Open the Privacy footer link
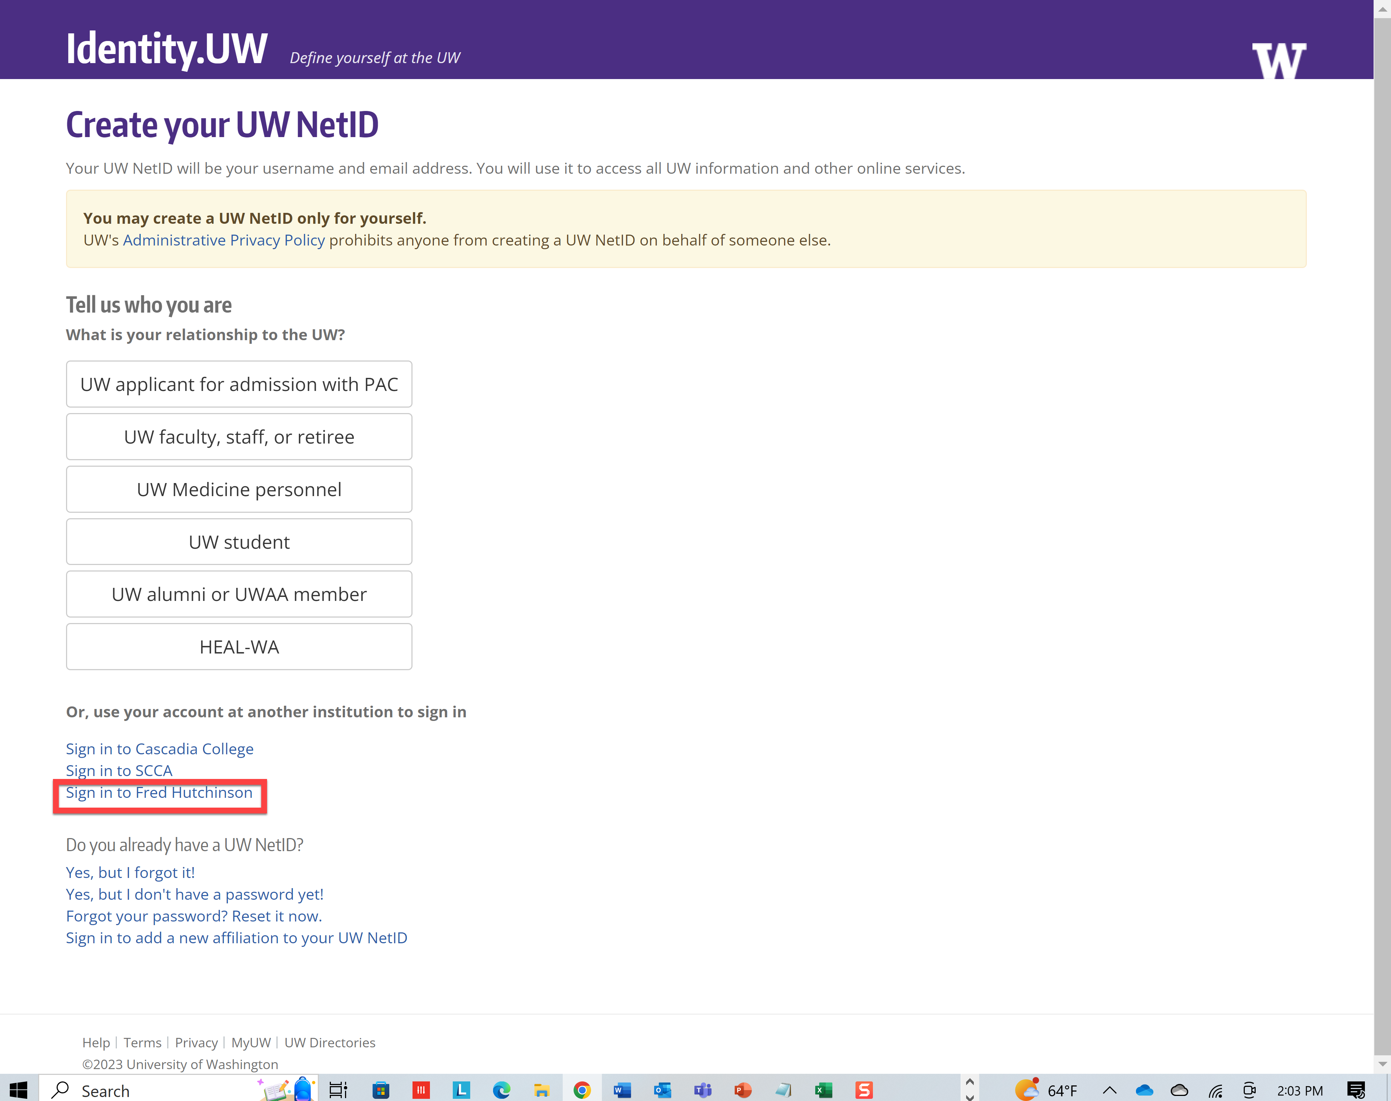Image resolution: width=1391 pixels, height=1101 pixels. (196, 1043)
